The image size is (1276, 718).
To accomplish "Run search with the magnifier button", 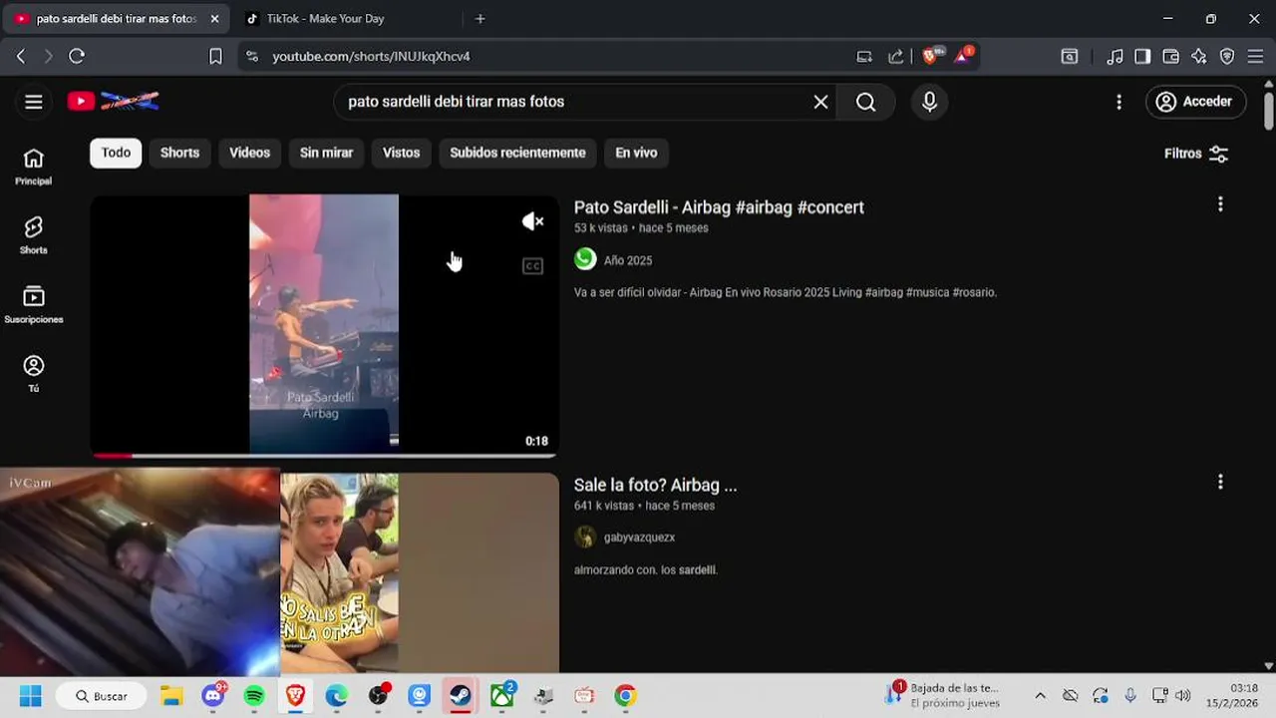I will click(x=865, y=102).
